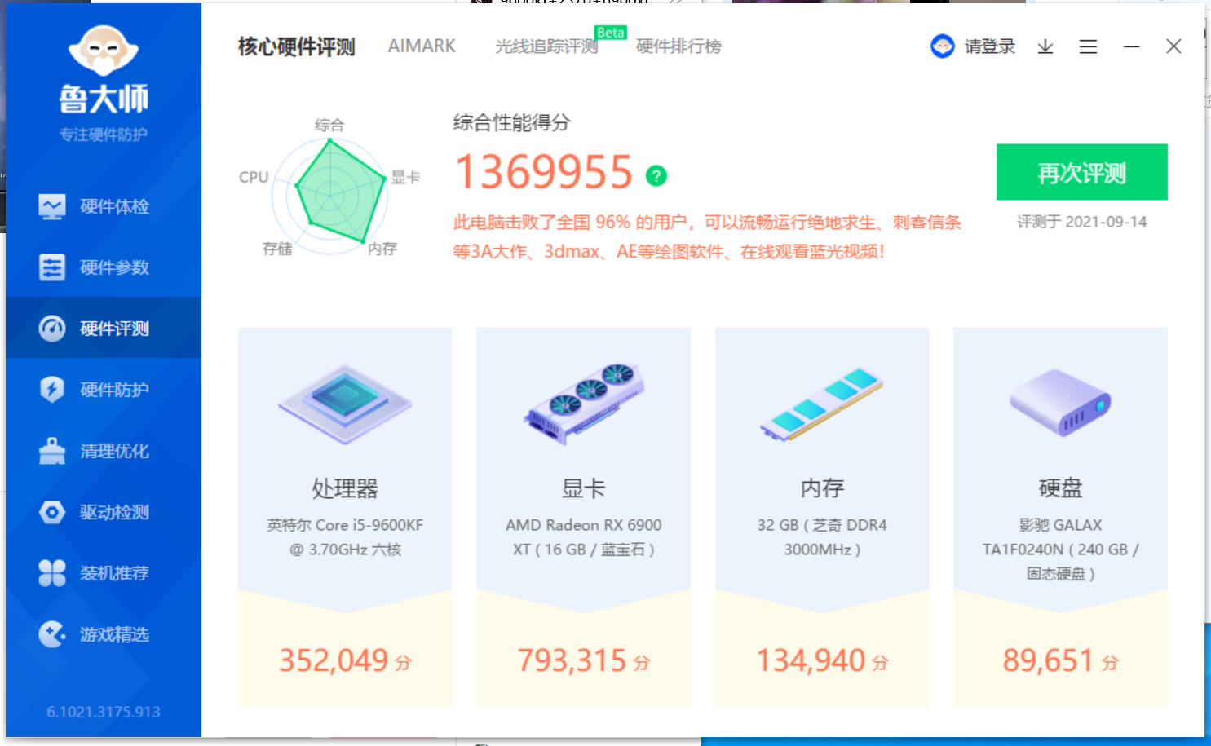Open 驱动检测 driver detection icon
Image resolution: width=1211 pixels, height=746 pixels.
(x=52, y=512)
